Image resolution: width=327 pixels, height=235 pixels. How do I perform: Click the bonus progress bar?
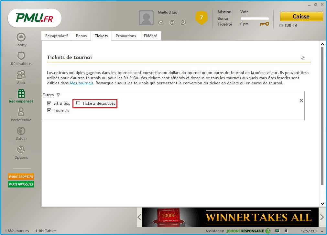click(255, 18)
